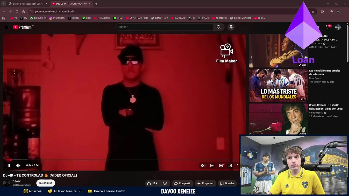
Task: Open the Chrome profile avatar
Action: (338, 11)
